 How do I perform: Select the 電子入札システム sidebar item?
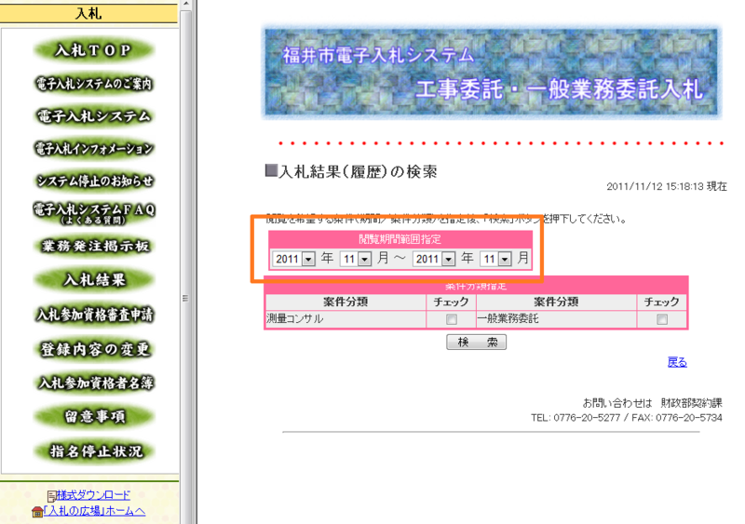click(x=94, y=116)
